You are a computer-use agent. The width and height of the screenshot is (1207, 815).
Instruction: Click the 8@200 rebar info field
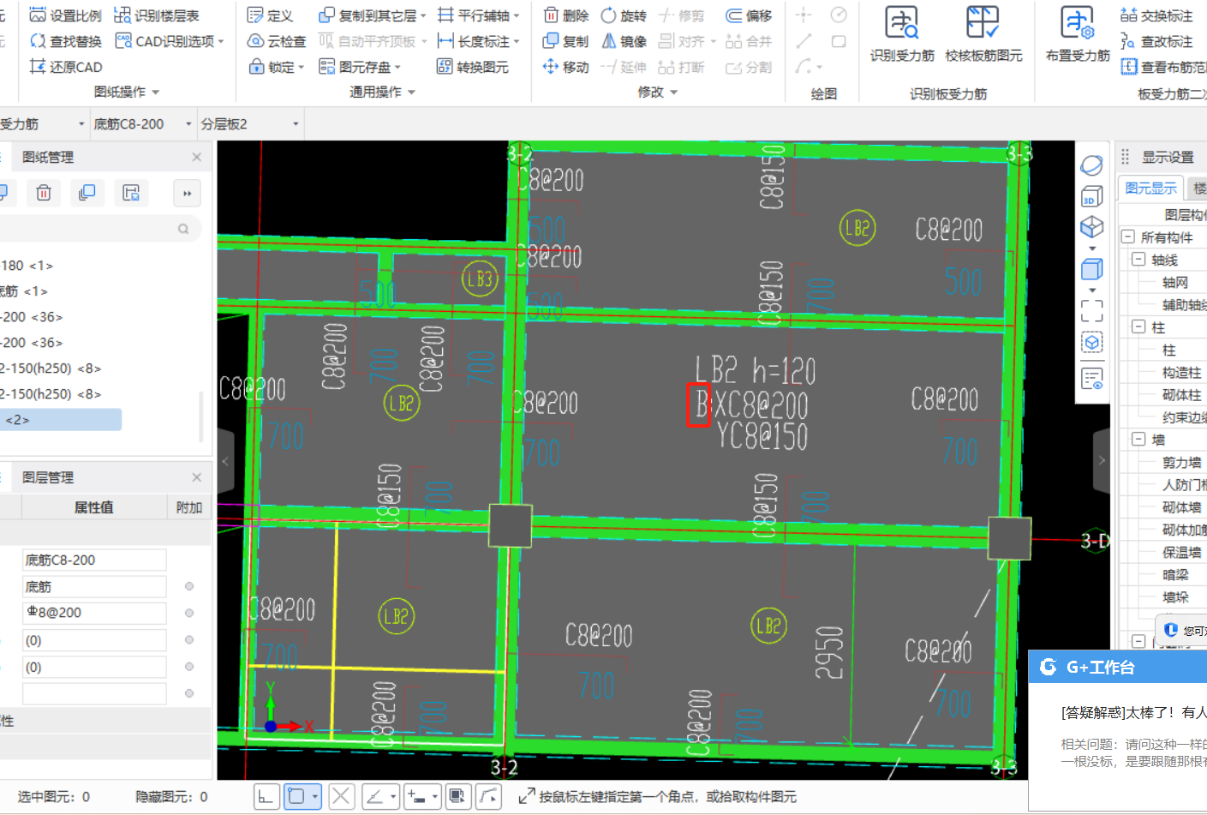click(x=94, y=613)
